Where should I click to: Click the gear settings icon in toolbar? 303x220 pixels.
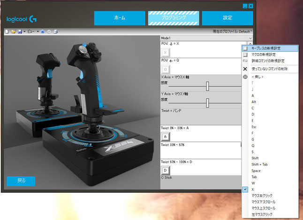(49, 31)
